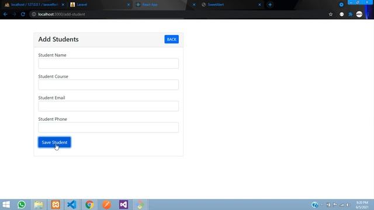The width and height of the screenshot is (374, 210).
Task: Click the round icon left of the extensions puzzle
Action: click(341, 14)
